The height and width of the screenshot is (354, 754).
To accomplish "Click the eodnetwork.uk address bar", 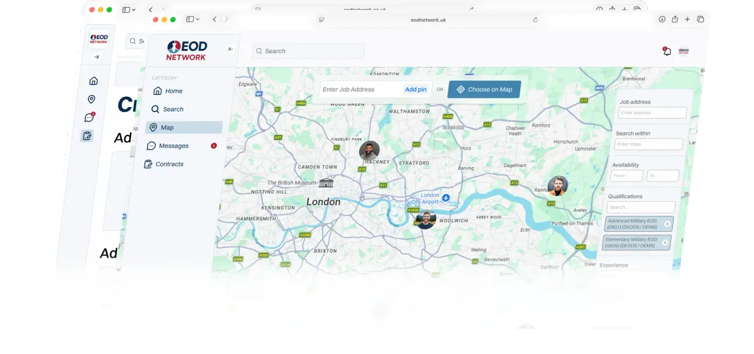I will (428, 20).
